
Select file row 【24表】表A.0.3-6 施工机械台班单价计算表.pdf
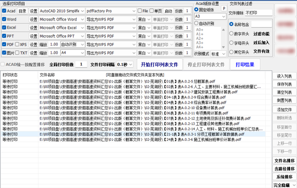pos(133,139)
